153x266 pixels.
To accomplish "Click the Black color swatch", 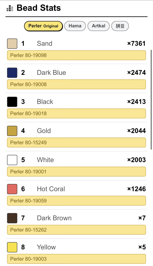I will point(12,102).
